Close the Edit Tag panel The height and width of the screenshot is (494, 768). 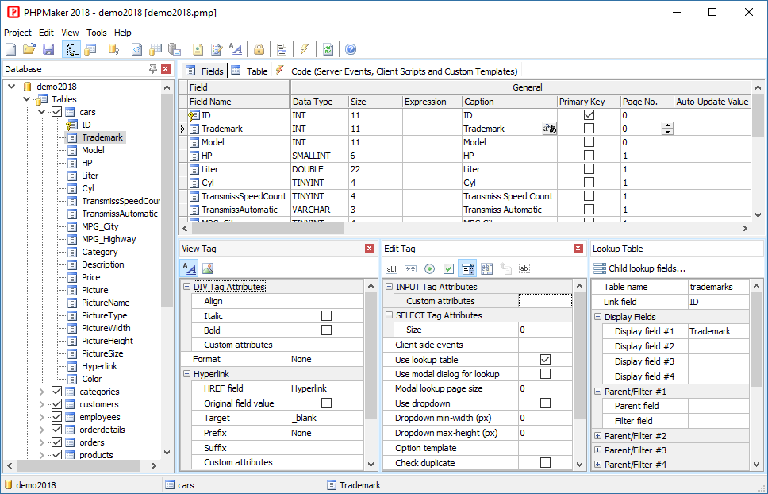578,249
